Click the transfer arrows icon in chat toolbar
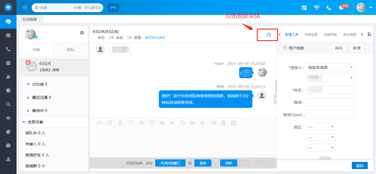 173,123
